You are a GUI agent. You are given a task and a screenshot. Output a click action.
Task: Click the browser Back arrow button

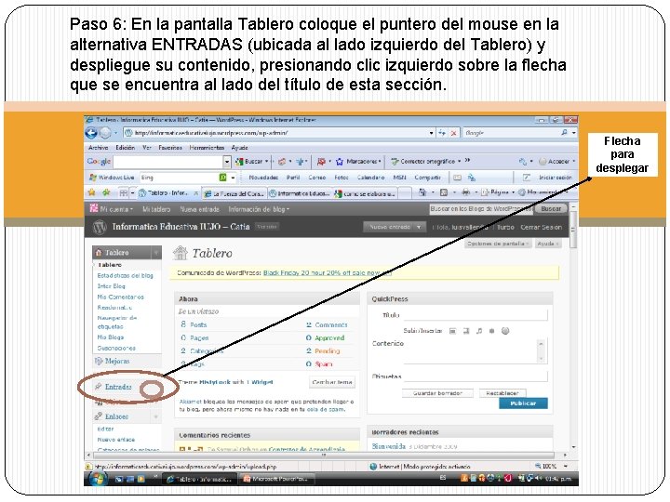pyautogui.click(x=91, y=133)
